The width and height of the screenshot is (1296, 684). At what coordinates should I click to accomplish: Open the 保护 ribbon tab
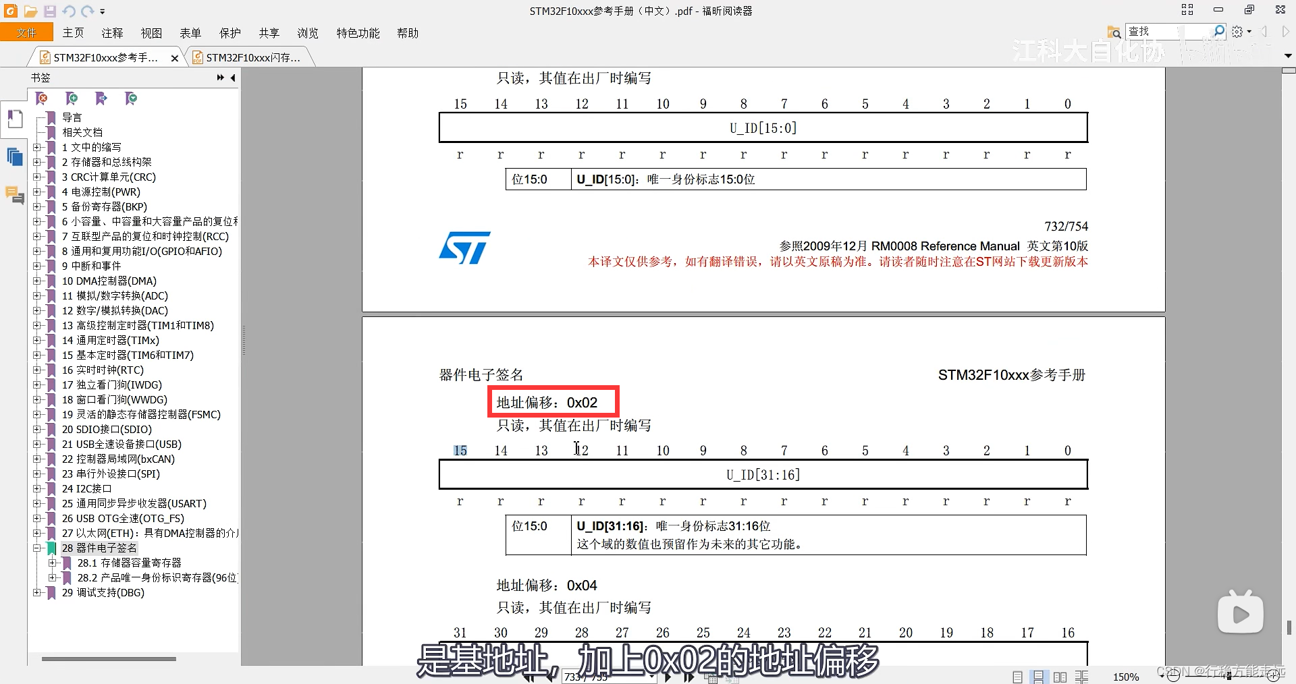pyautogui.click(x=230, y=33)
